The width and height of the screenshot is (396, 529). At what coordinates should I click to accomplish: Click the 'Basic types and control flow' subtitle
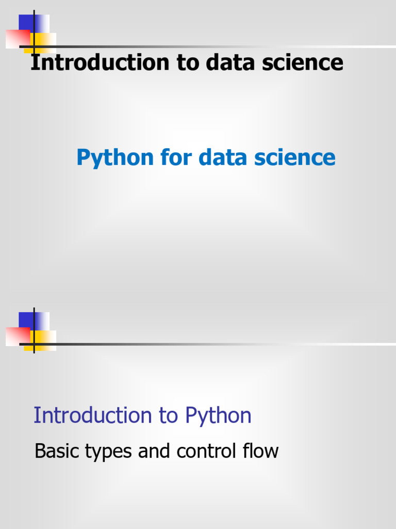click(x=156, y=451)
